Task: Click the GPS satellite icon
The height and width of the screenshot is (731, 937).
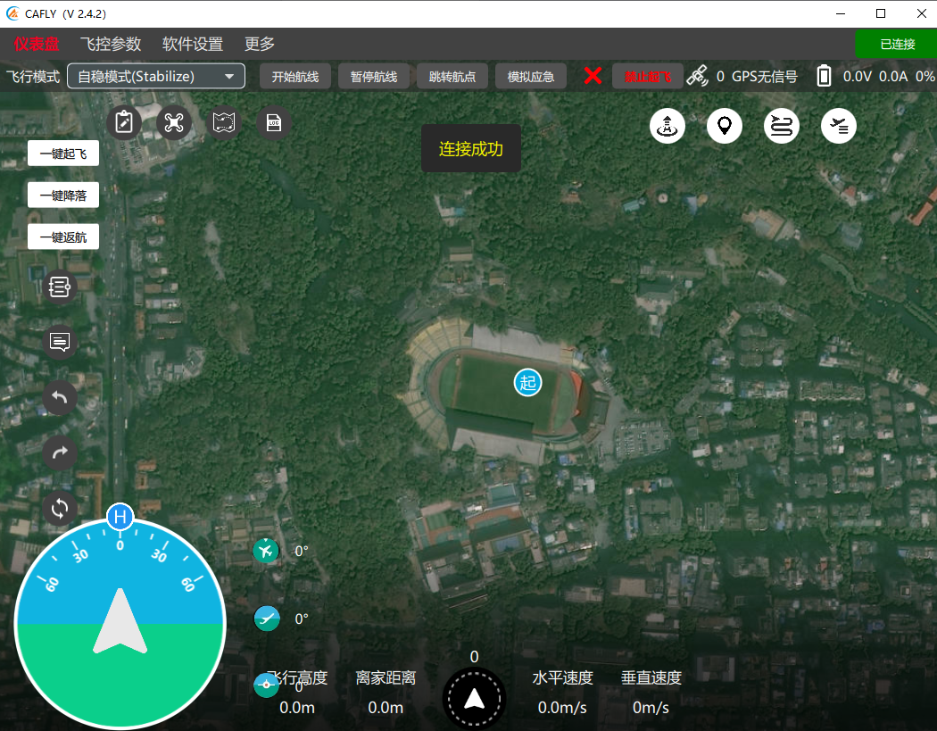Action: tap(697, 76)
